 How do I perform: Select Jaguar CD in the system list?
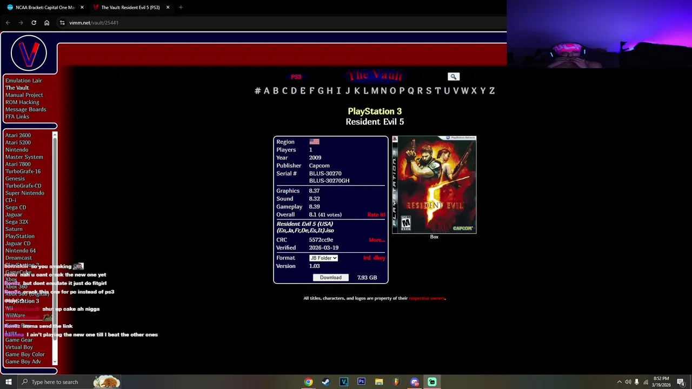click(x=18, y=244)
